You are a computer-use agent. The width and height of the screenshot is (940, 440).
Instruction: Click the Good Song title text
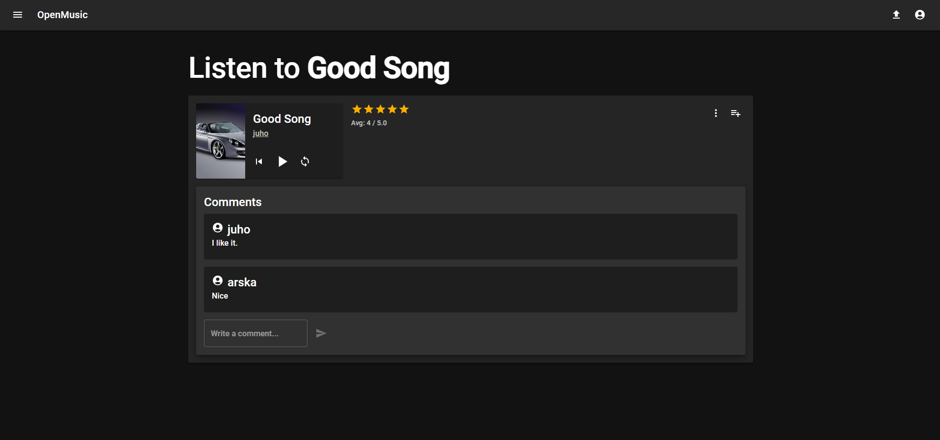282,119
